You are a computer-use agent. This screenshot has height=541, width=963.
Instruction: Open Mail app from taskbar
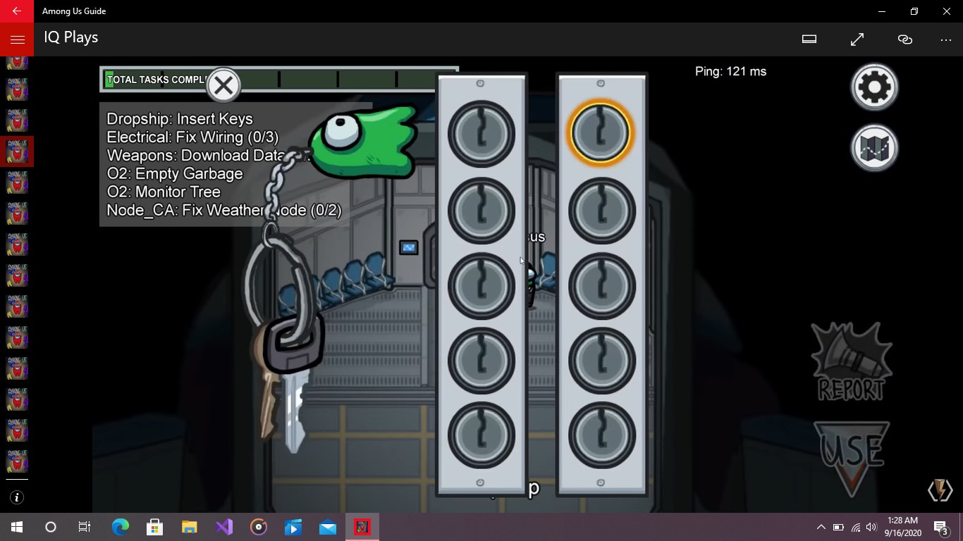(328, 527)
